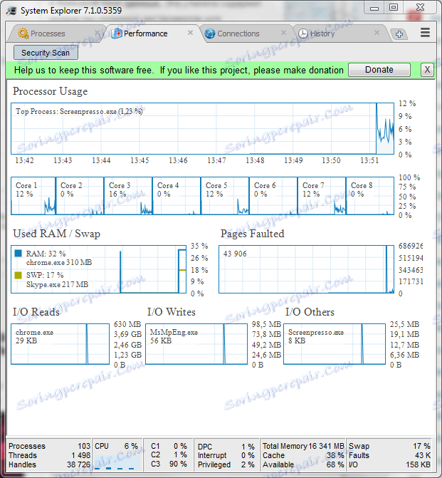Click the Processor Usage graph
This screenshot has width=442, height=478.
click(203, 128)
